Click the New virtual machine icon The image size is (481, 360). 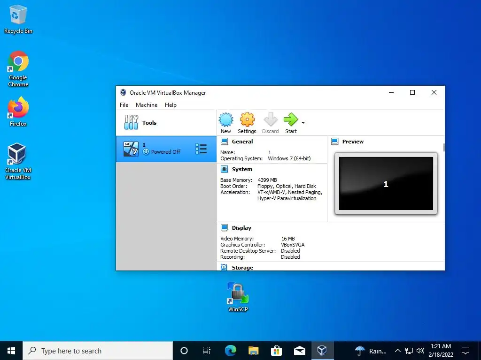click(x=226, y=120)
